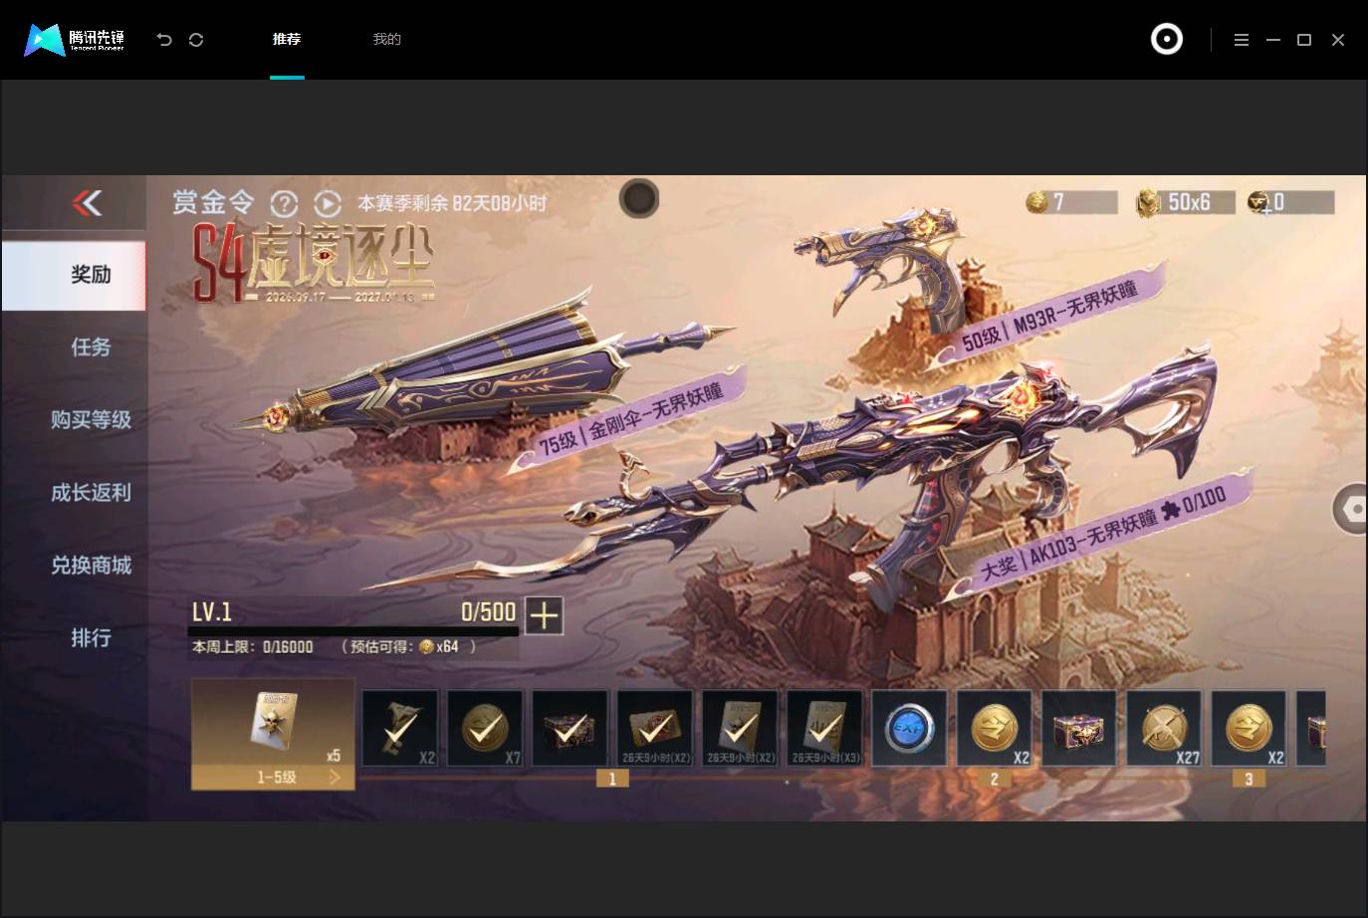Switch to the 我的 tab
Viewport: 1368px width, 918px height.
[x=386, y=40]
